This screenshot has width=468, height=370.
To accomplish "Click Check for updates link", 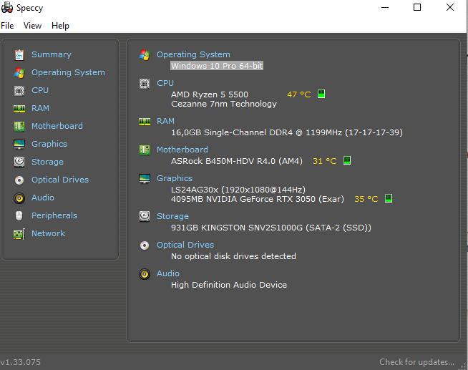I will [416, 362].
